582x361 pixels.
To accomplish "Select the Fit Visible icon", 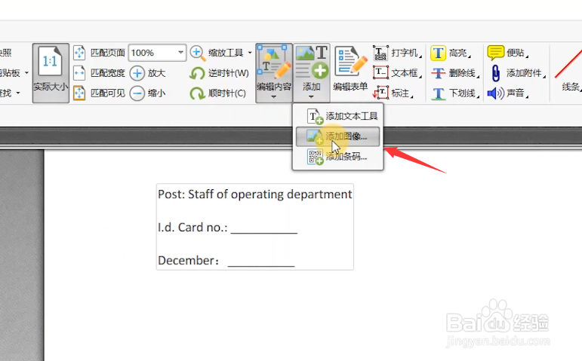I will 79,93.
